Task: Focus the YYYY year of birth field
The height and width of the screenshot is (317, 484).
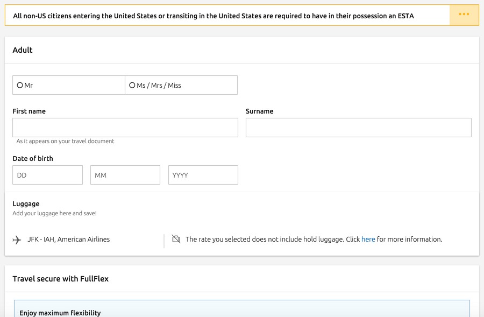Action: pos(203,175)
